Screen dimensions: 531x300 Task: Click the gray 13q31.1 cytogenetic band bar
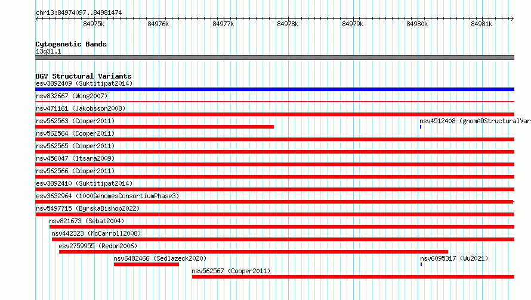[x=274, y=58]
